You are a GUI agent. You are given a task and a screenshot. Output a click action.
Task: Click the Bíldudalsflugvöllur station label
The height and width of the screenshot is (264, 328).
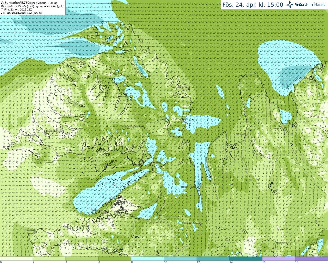[x=54, y=131]
